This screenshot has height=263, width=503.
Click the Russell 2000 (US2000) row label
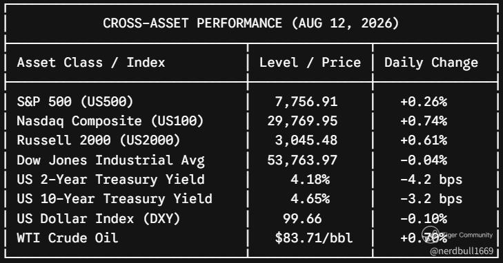[99, 140]
